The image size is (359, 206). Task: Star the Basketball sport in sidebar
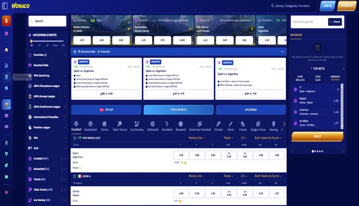coord(62,169)
